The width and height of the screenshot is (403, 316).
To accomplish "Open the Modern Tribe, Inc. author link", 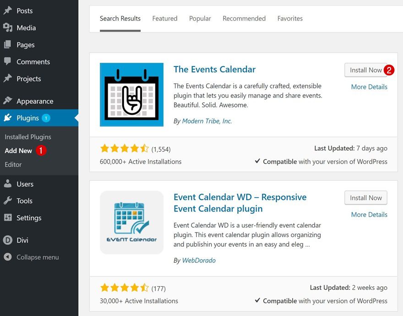I will click(x=207, y=121).
